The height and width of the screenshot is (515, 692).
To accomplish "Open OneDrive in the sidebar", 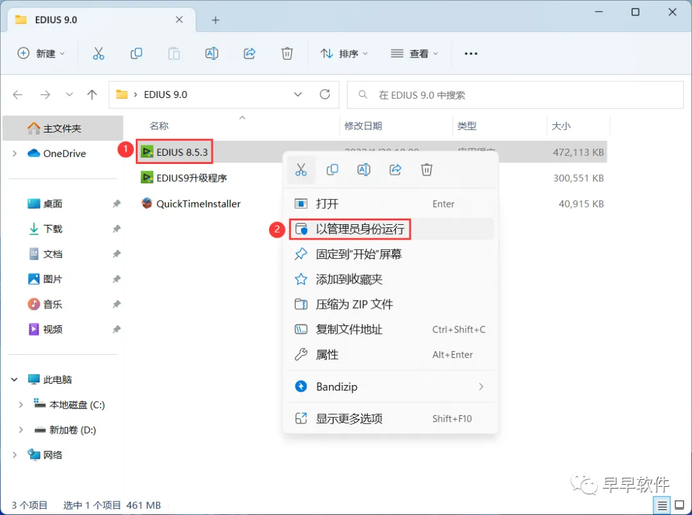I will click(x=65, y=153).
